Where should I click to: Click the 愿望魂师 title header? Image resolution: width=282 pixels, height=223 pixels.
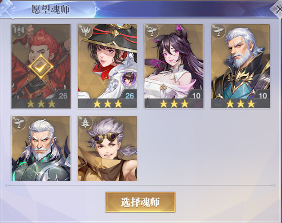51,9
